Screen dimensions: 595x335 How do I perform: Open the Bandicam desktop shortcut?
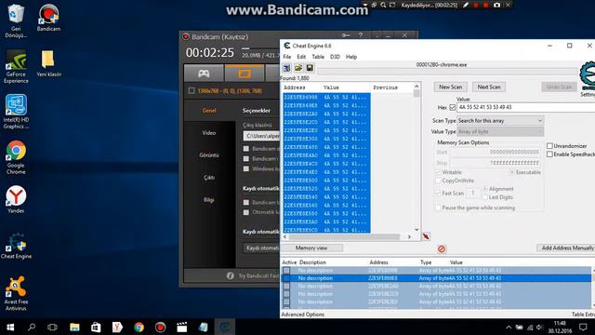(x=48, y=18)
